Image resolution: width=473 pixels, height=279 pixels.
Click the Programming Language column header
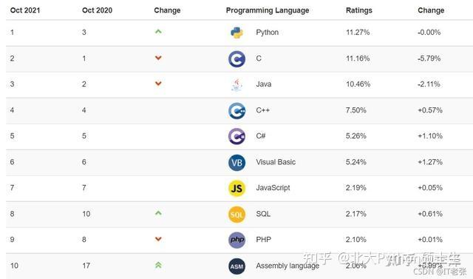268,10
